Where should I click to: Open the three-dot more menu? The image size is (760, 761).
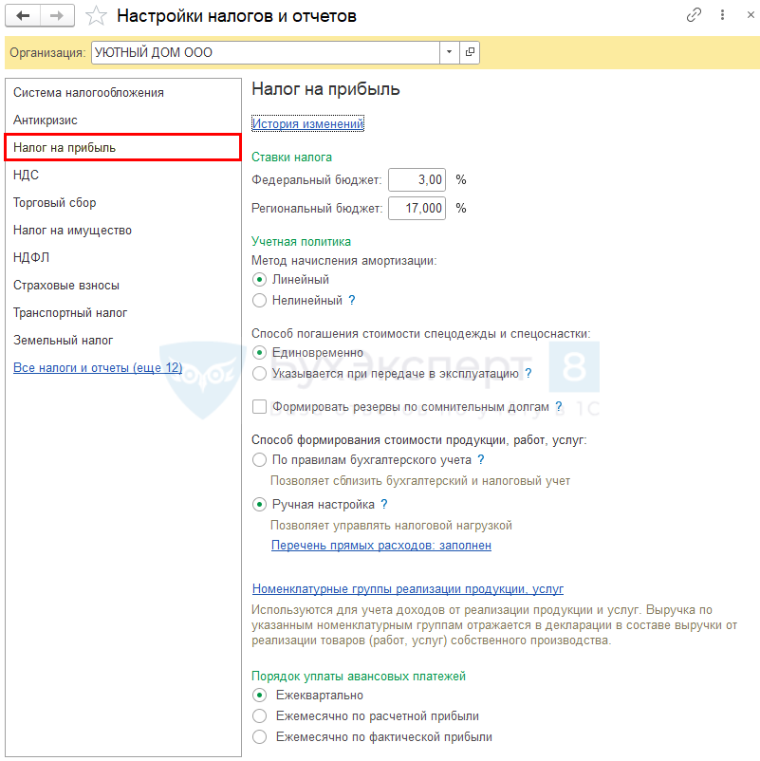coord(722,15)
